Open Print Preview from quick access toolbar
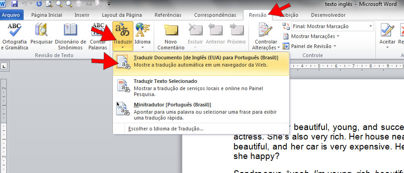 click(x=49, y=4)
